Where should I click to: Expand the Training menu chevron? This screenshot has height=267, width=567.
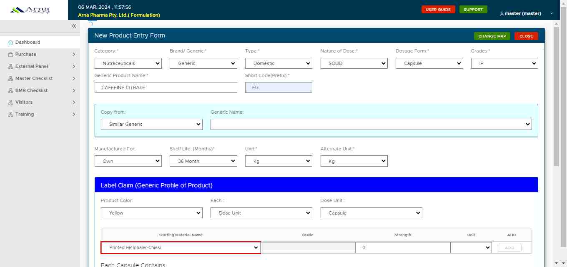74,115
